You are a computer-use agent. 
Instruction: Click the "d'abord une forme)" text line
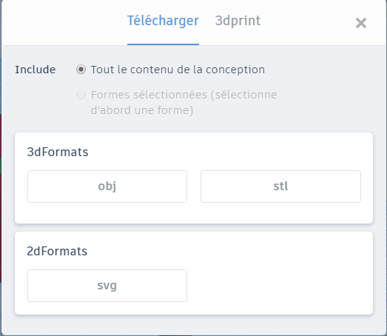(x=142, y=110)
